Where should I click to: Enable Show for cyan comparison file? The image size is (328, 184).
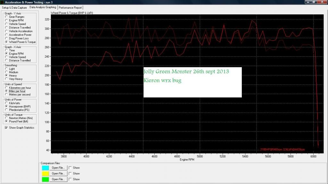coord(70,168)
